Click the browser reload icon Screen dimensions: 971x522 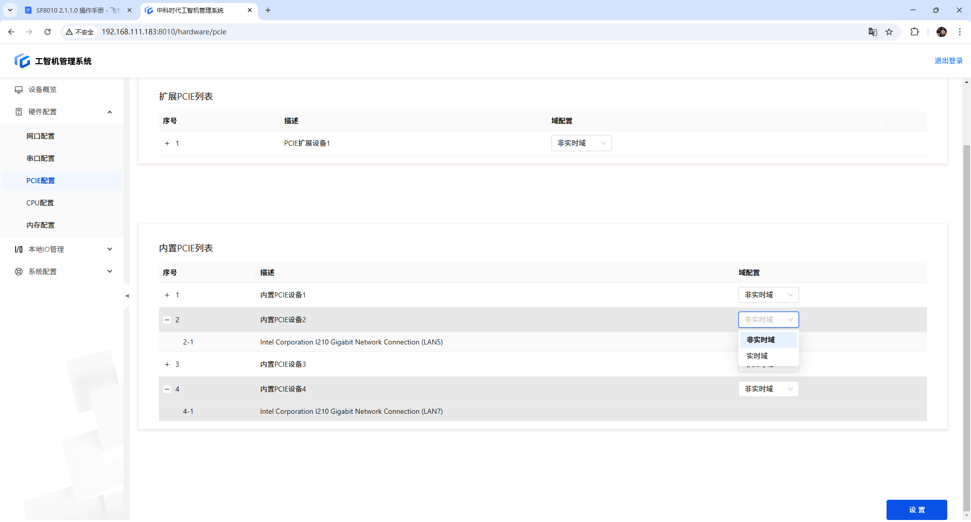point(48,32)
